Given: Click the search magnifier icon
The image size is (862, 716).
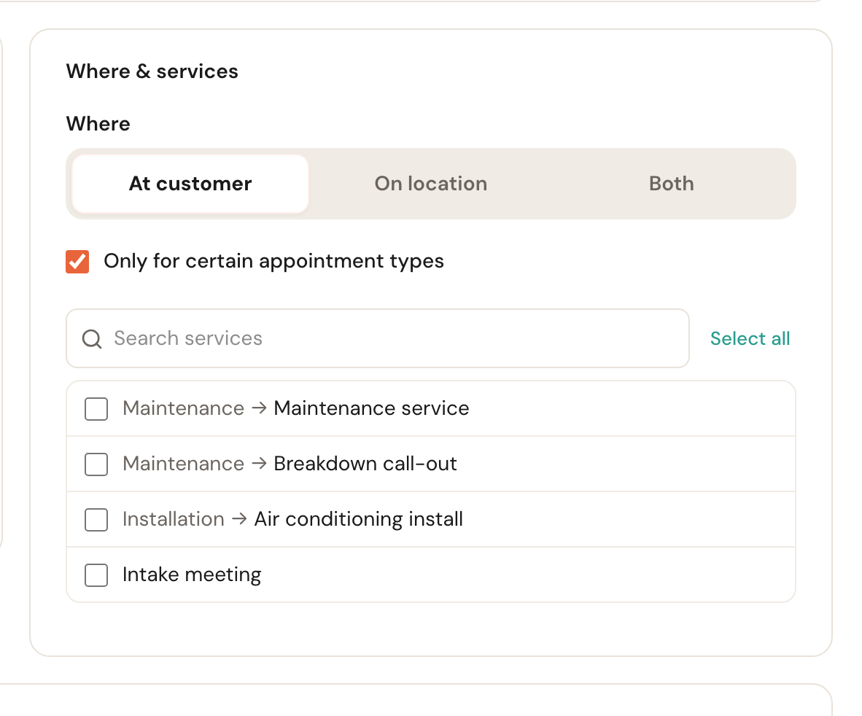Looking at the screenshot, I should click(92, 339).
